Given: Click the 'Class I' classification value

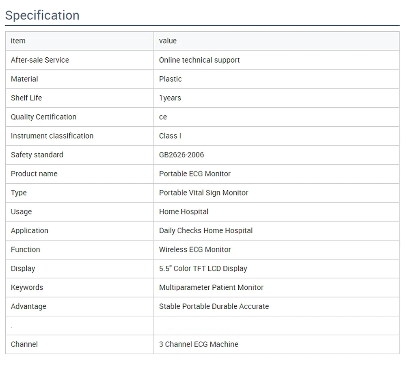Looking at the screenshot, I should coord(170,136).
